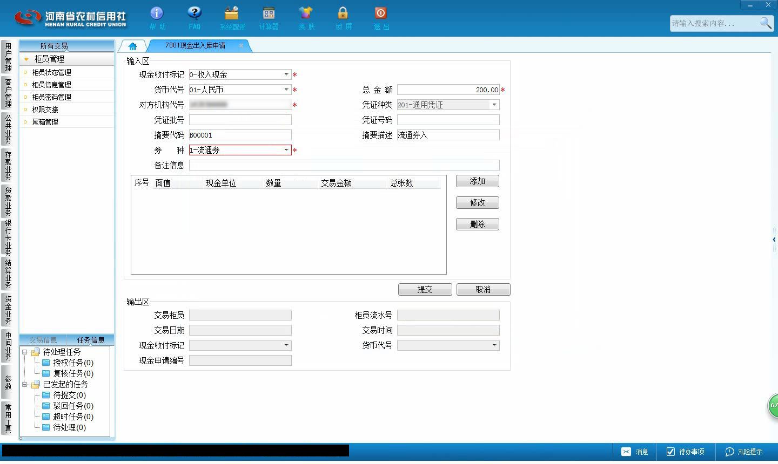Select 用户管理 side tab
The width and height of the screenshot is (778, 464).
tap(8, 57)
